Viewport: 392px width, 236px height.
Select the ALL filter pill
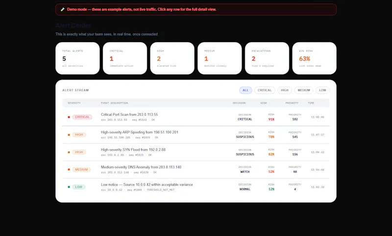(245, 90)
